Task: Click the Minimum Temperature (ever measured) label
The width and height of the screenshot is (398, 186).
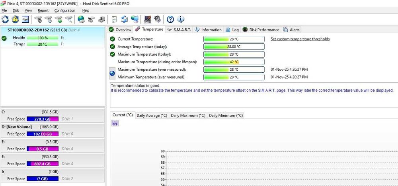Action: (x=152, y=77)
